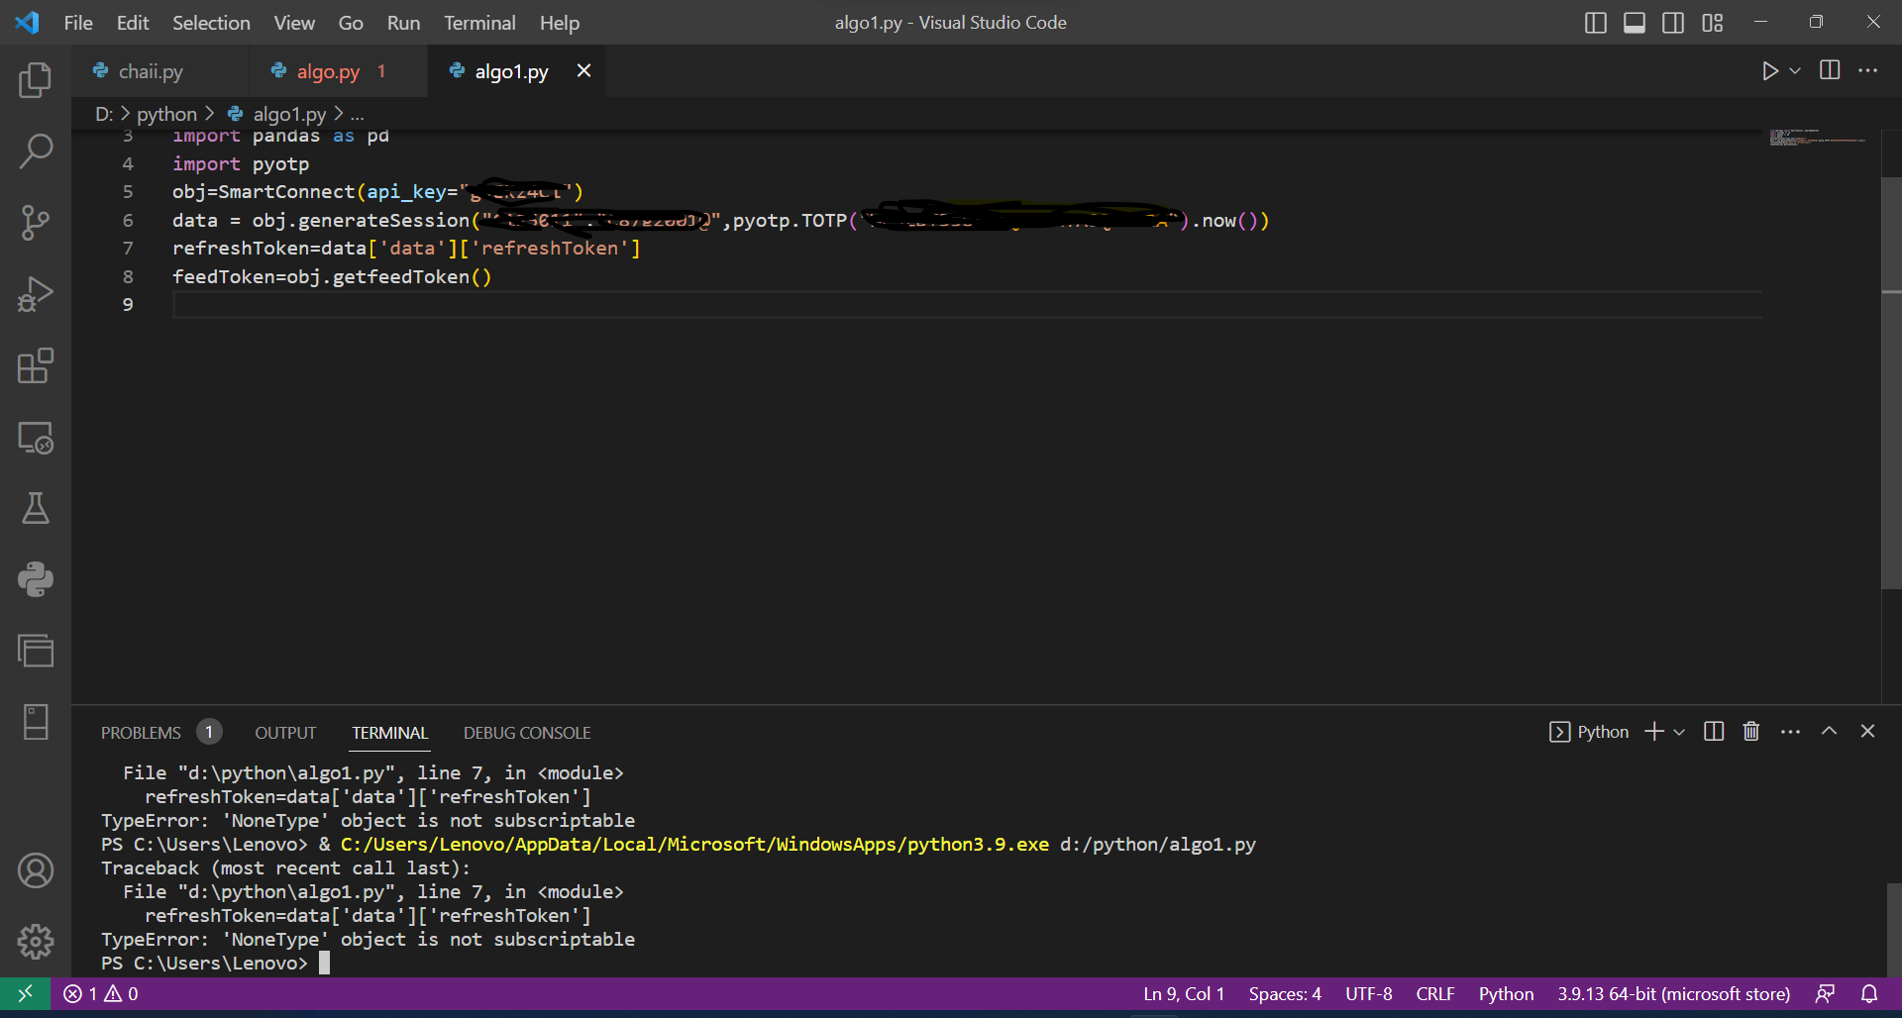
Task: Click the D: drive breadcrumb
Action: click(104, 114)
